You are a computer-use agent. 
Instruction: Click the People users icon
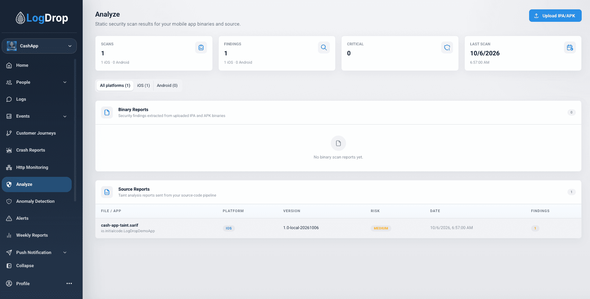coord(9,82)
